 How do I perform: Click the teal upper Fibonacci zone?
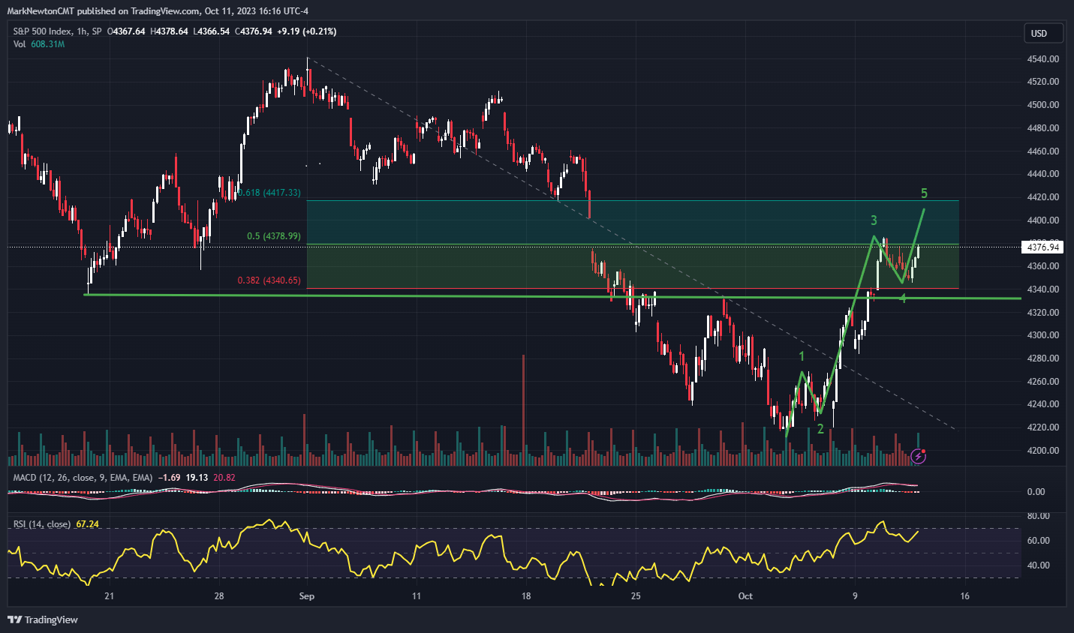coord(633,222)
